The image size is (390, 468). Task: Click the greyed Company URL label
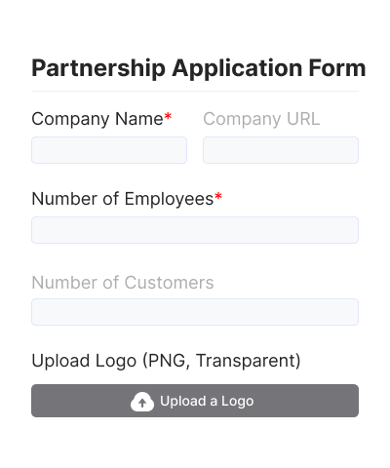tap(261, 119)
